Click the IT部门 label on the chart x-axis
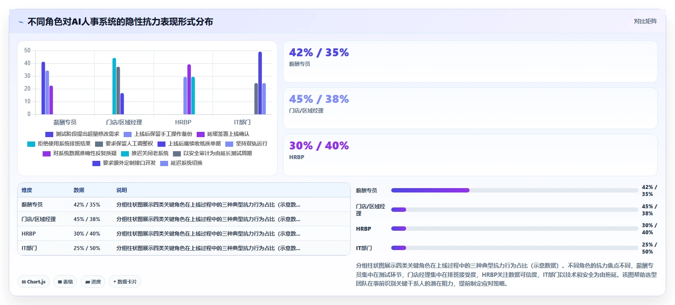 point(242,122)
